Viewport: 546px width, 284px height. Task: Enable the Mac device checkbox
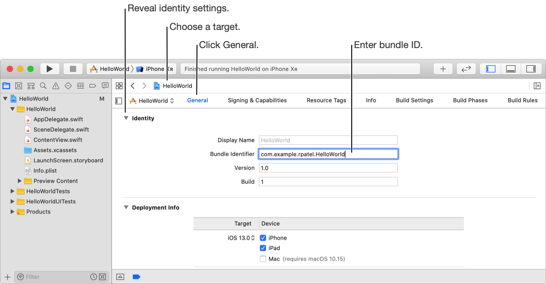(263, 259)
